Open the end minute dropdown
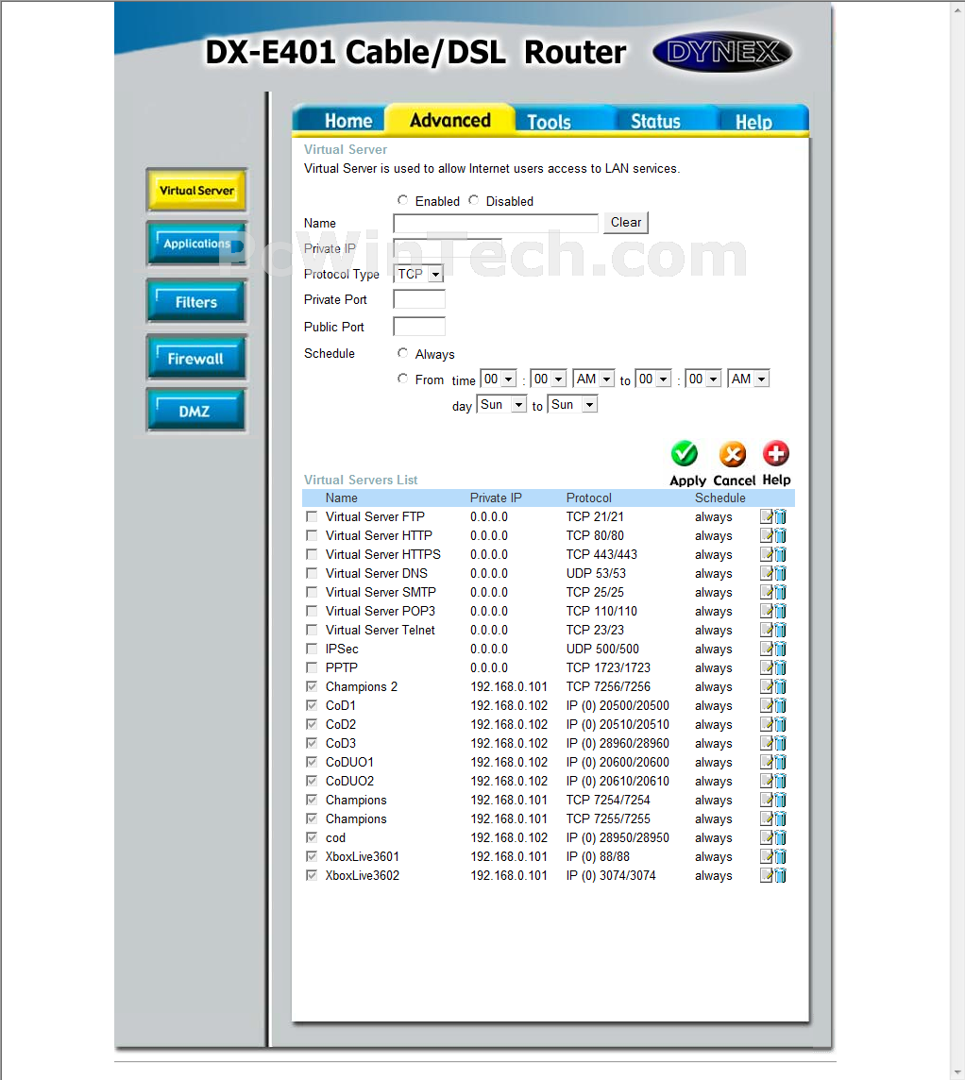This screenshot has width=965, height=1080. (x=704, y=379)
